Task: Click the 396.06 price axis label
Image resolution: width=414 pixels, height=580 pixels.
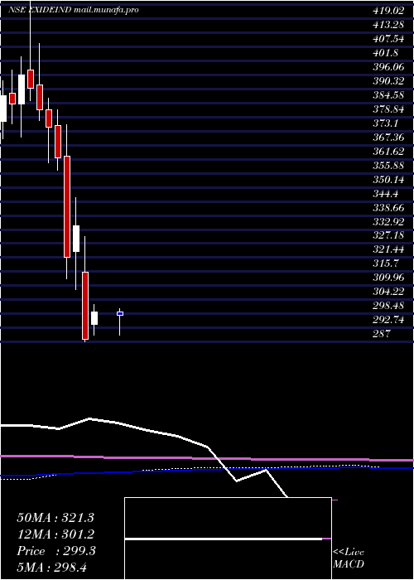Action: [x=388, y=67]
